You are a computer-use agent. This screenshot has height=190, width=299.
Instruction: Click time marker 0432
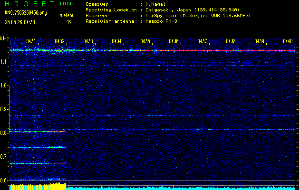(x=59, y=41)
